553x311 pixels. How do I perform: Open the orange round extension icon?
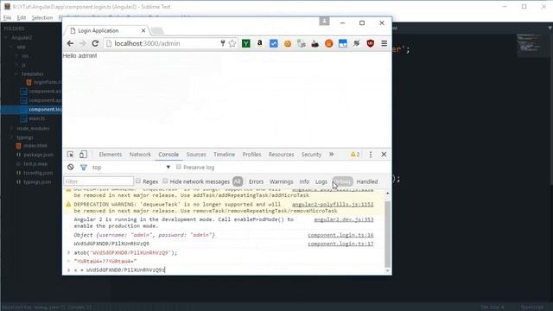(x=328, y=43)
